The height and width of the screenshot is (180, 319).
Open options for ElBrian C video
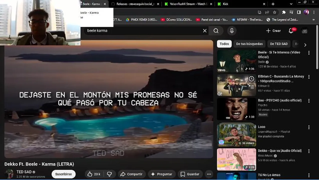[x=309, y=77]
